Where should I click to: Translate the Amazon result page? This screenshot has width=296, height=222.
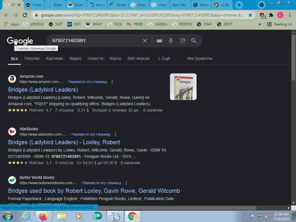[88, 82]
